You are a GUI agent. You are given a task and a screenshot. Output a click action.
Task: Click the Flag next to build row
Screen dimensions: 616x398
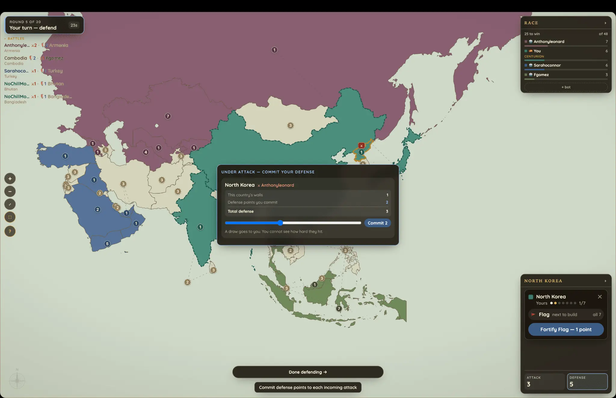click(x=566, y=315)
